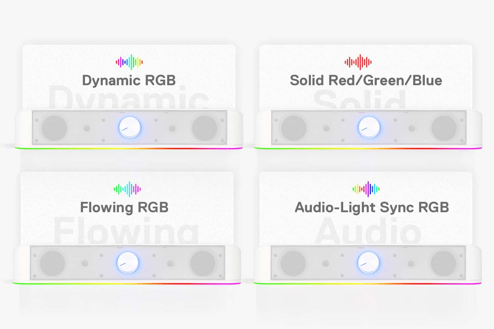Click the volume knob on the Flowing RGB soundbar

[128, 263]
